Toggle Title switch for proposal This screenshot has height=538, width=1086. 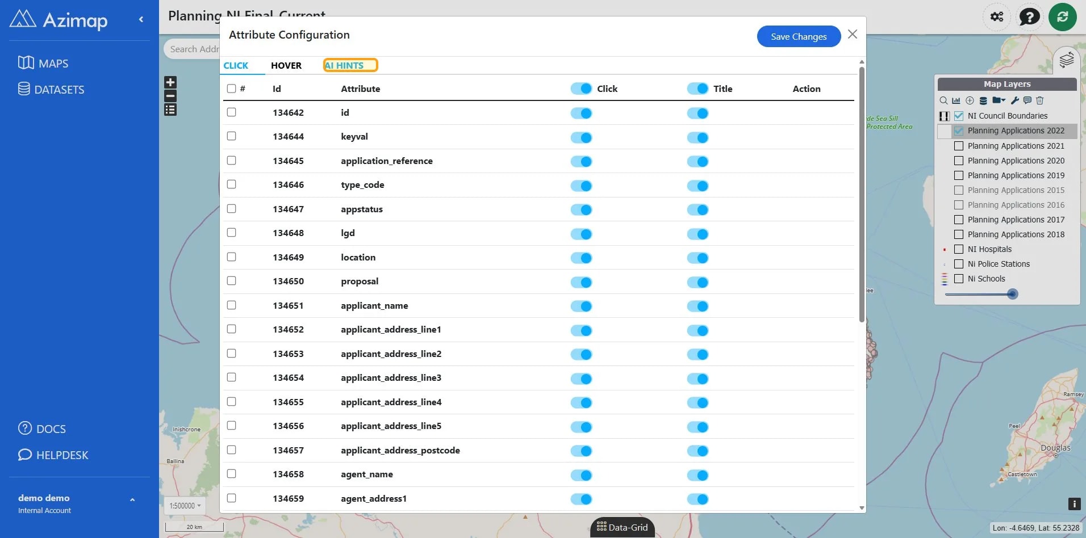click(697, 282)
